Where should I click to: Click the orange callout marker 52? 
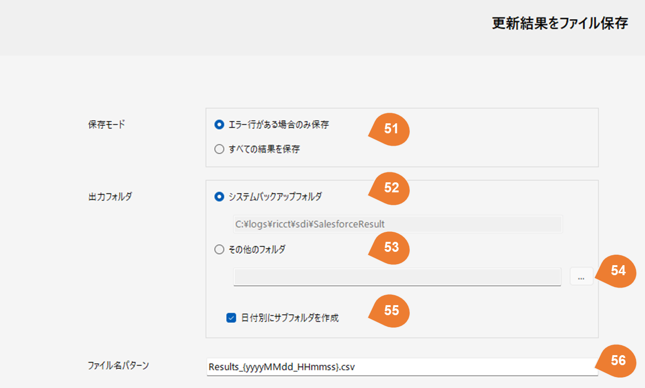click(x=391, y=188)
